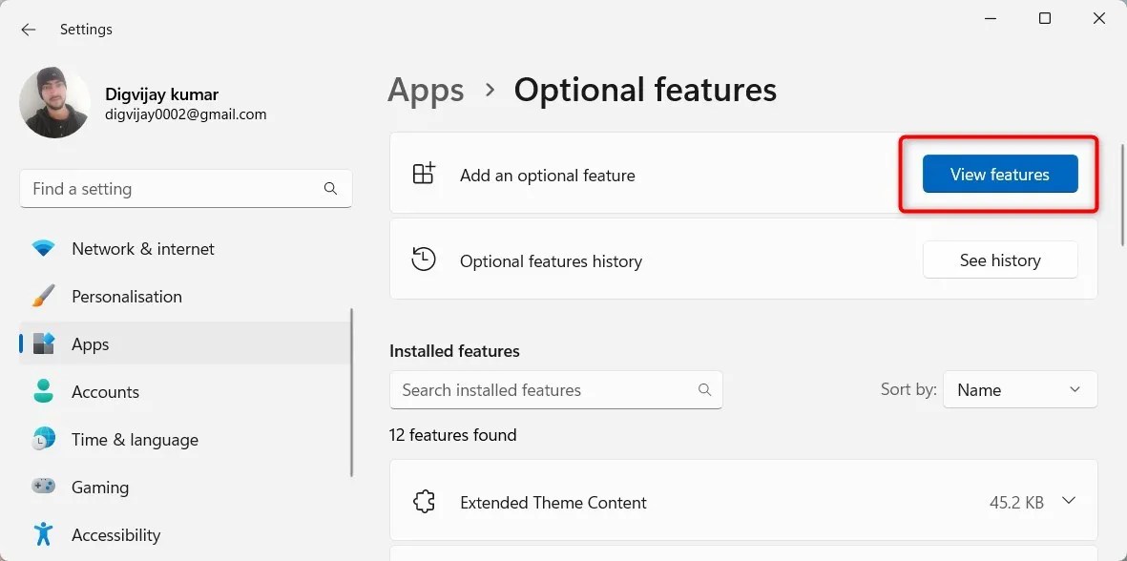The image size is (1127, 561).
Task: Click the Time & language globe icon
Action: [x=44, y=440]
